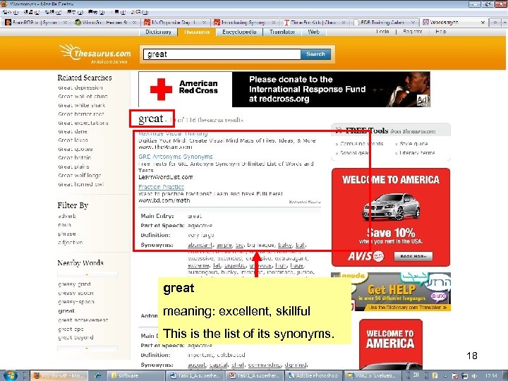Screen dimensions: 508x381
Task: Open Great dane related search
Action: point(73,131)
